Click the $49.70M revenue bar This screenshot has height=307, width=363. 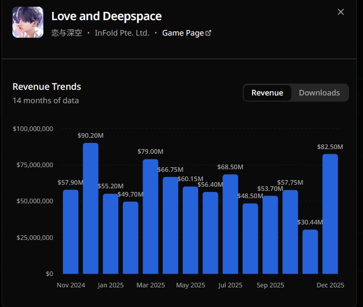pyautogui.click(x=131, y=237)
